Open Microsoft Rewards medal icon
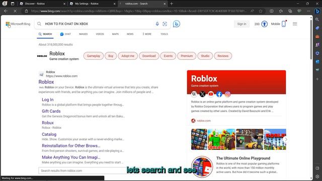The height and width of the screenshot is (181, 322). click(264, 24)
